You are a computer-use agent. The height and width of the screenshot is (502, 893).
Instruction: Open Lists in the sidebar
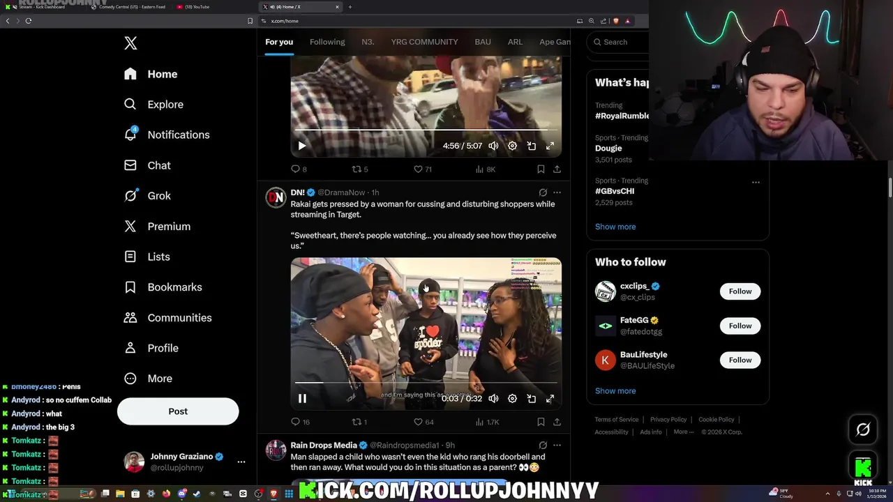(147, 257)
